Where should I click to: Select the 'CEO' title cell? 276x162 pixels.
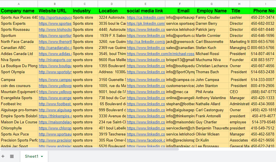(x=239, y=92)
